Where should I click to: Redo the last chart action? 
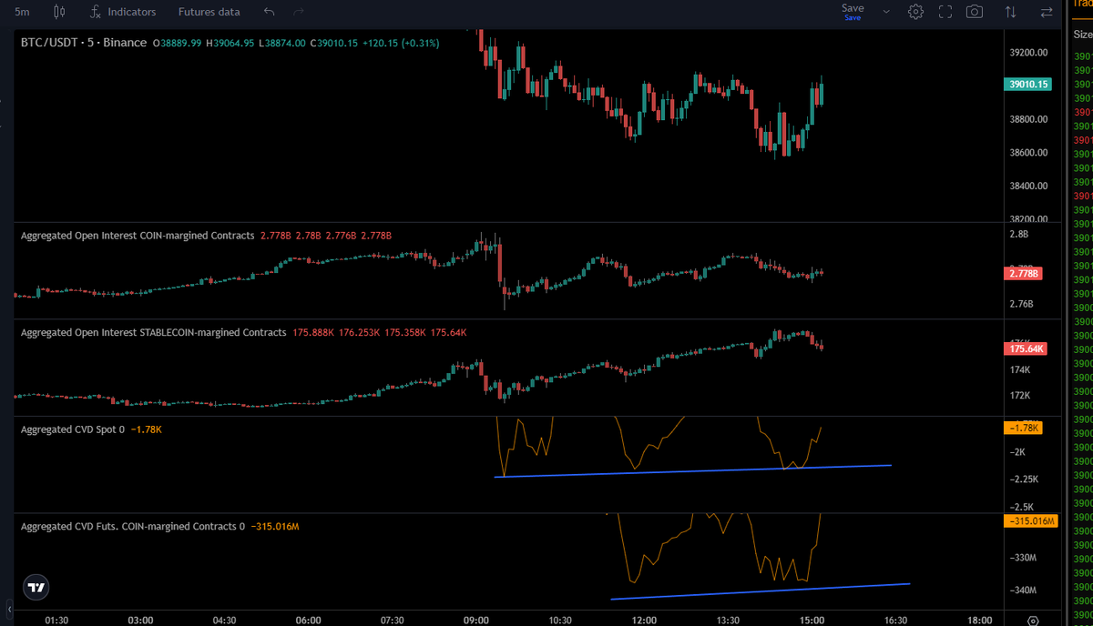click(299, 12)
